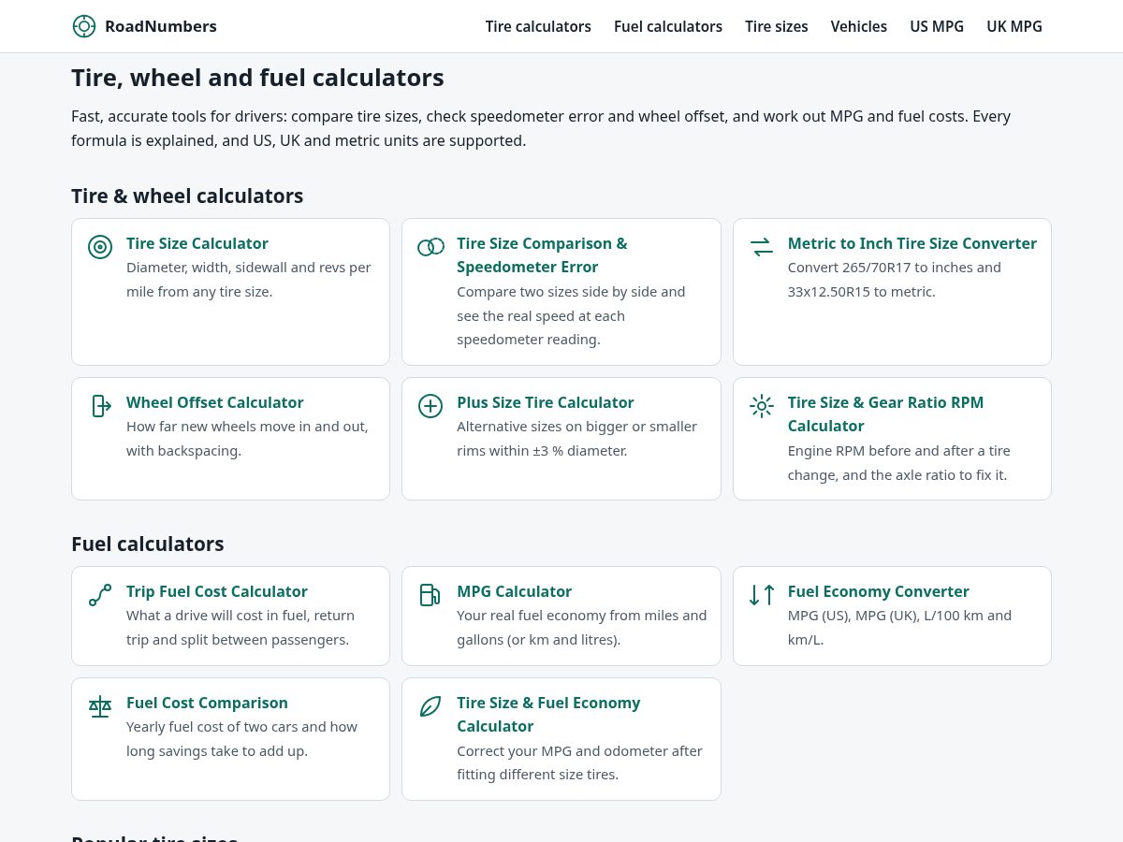Click the leaf icon for Tire Size & Fuel Economy
Viewport: 1123px width, 842px height.
pyautogui.click(x=430, y=706)
